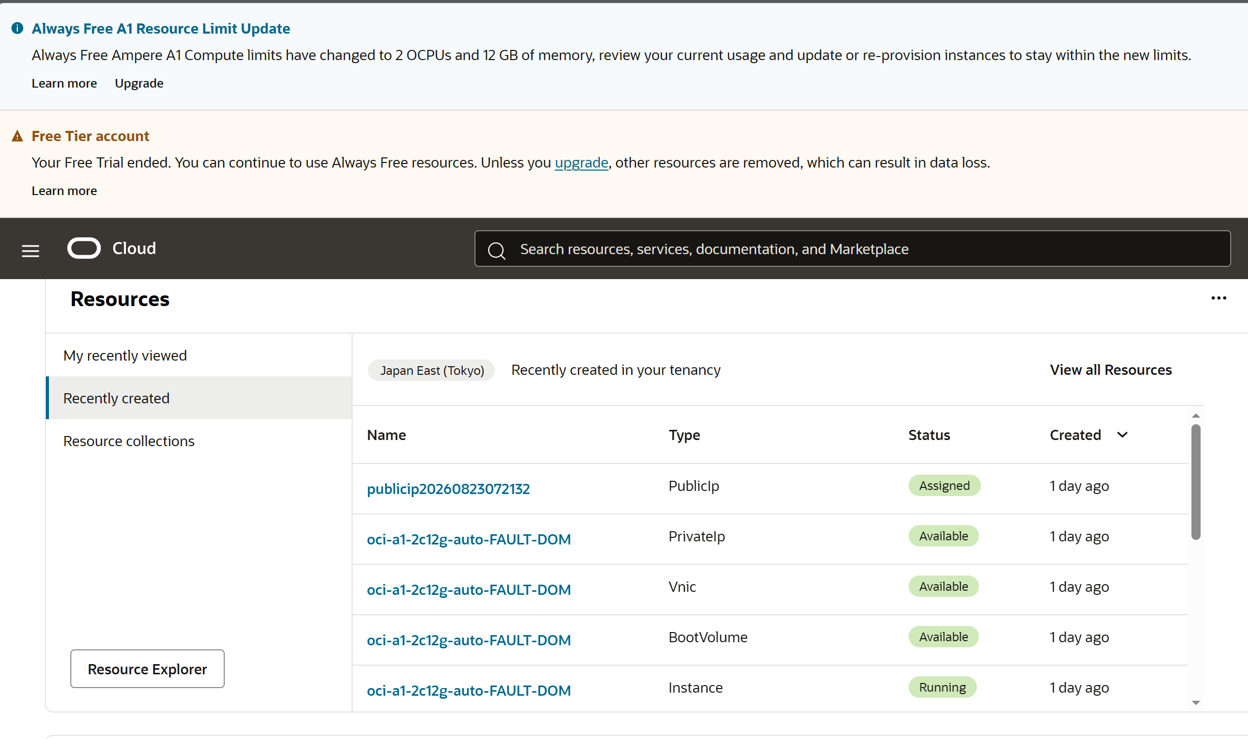Click the Oracle Cloud logo

(112, 249)
